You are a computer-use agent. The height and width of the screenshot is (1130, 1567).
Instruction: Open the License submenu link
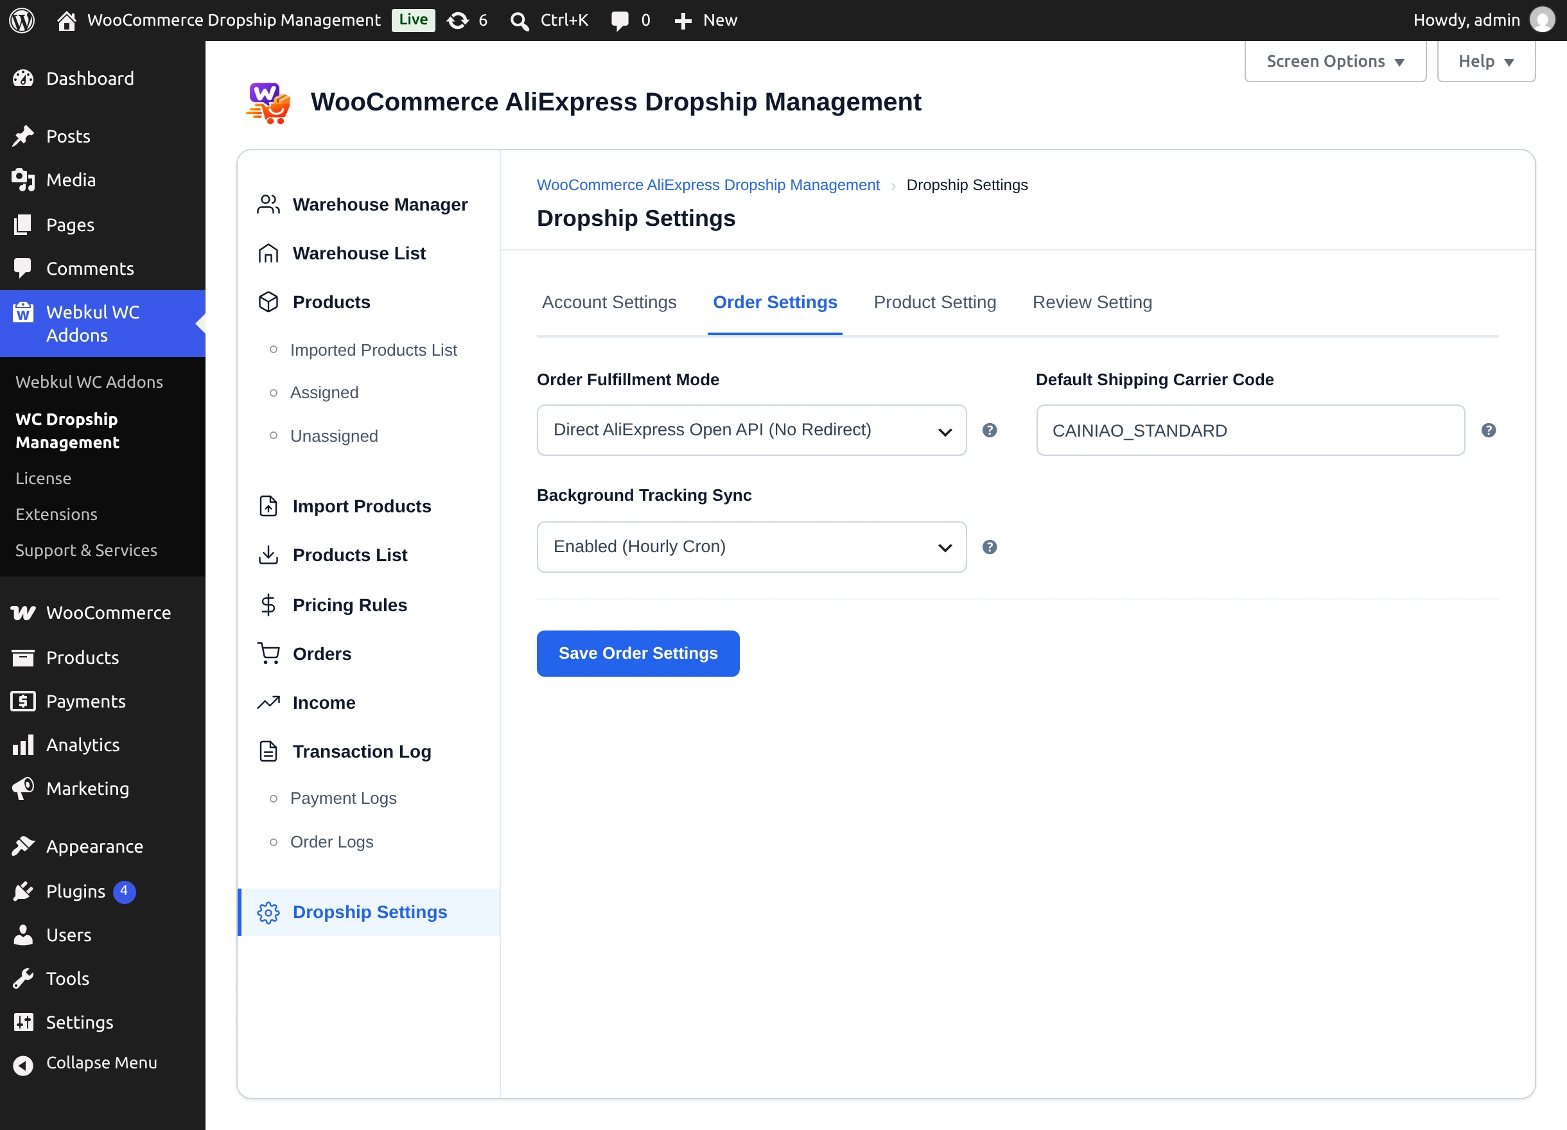44,478
